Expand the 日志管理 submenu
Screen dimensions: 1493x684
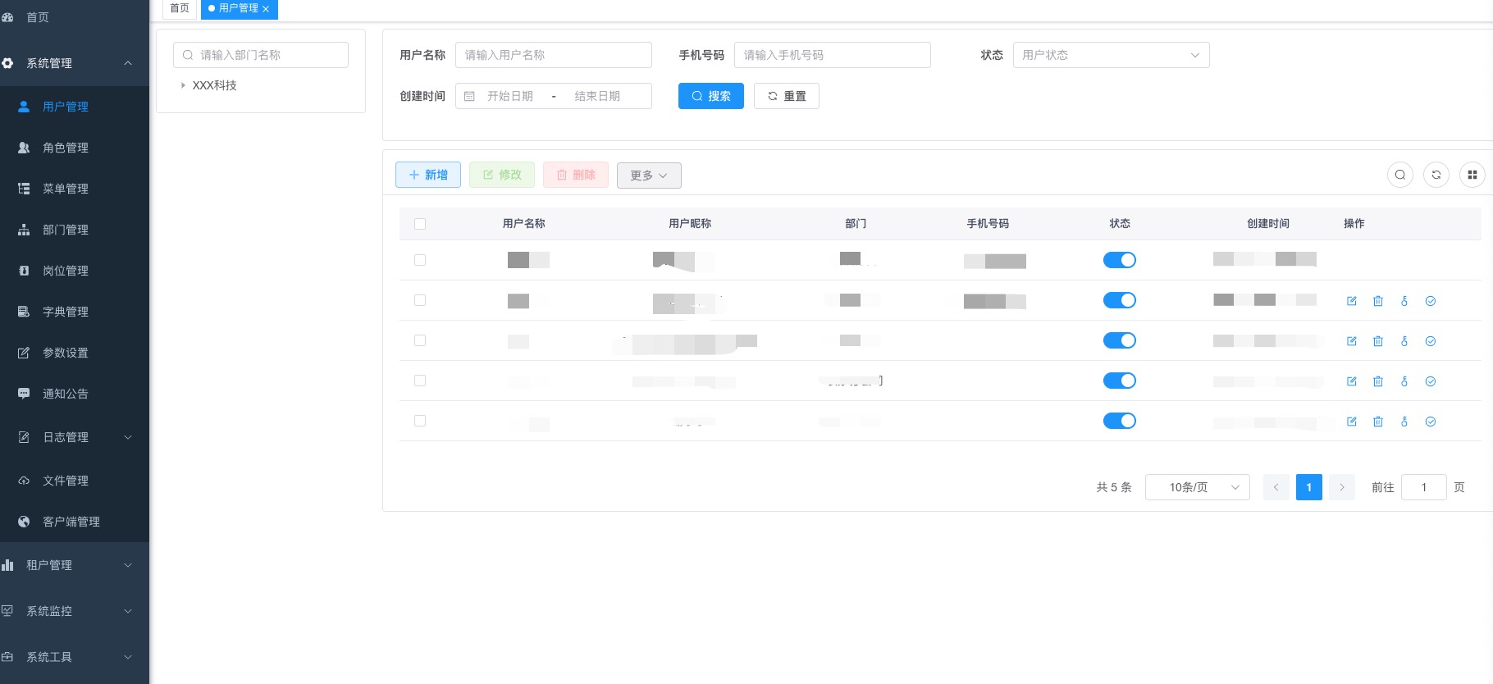tap(75, 437)
